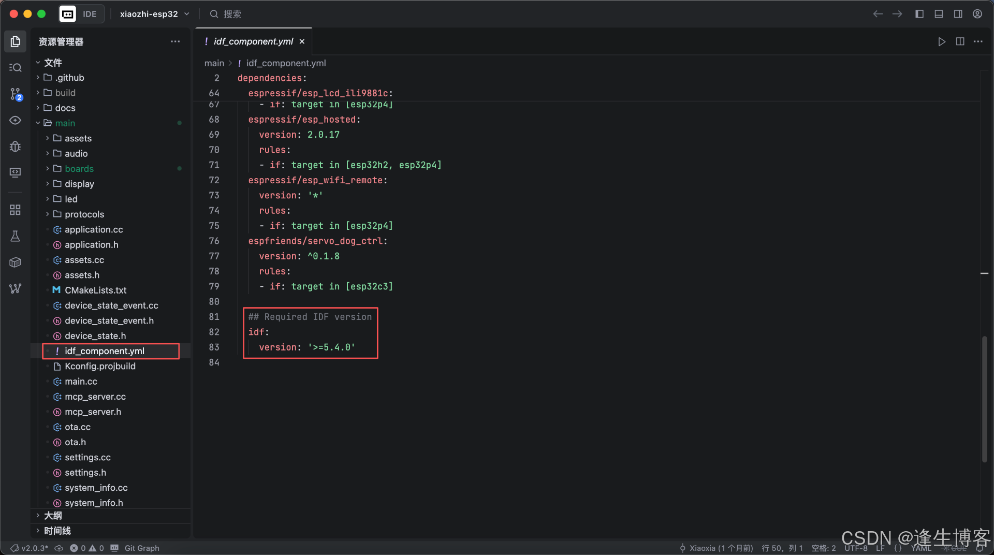The width and height of the screenshot is (994, 555).
Task: Open the Extensions grid icon
Action: (x=16, y=210)
